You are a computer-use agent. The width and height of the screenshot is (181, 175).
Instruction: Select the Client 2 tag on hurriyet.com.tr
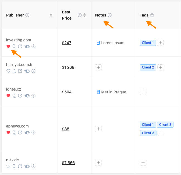pos(148,67)
